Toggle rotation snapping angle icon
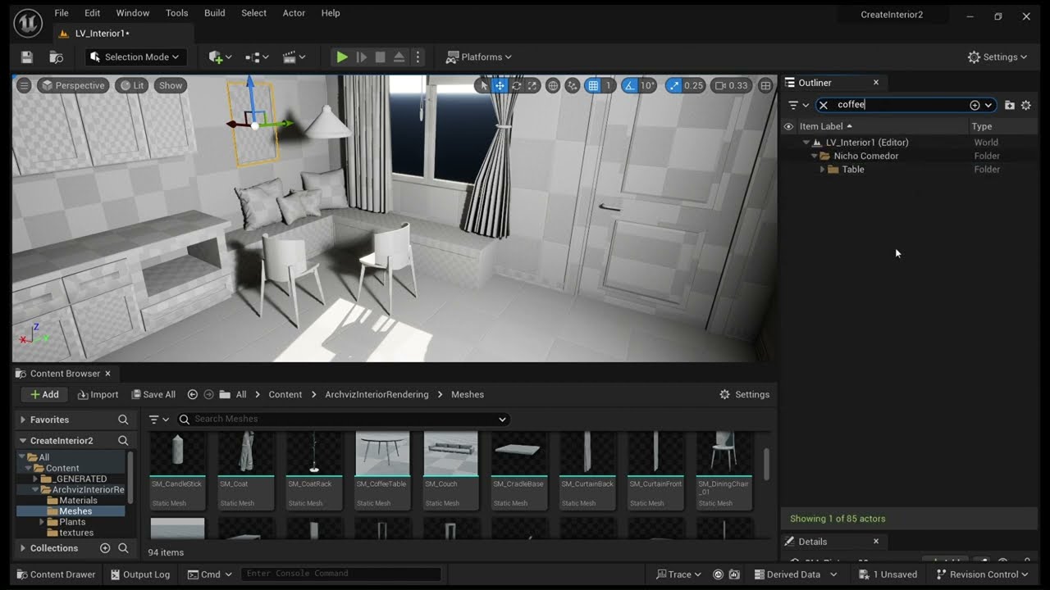Screen dimensions: 1050x590 pyautogui.click(x=629, y=85)
